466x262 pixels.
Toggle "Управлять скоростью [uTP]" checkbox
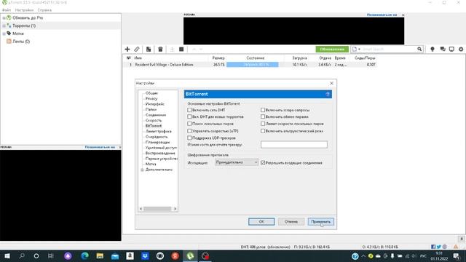click(x=189, y=131)
